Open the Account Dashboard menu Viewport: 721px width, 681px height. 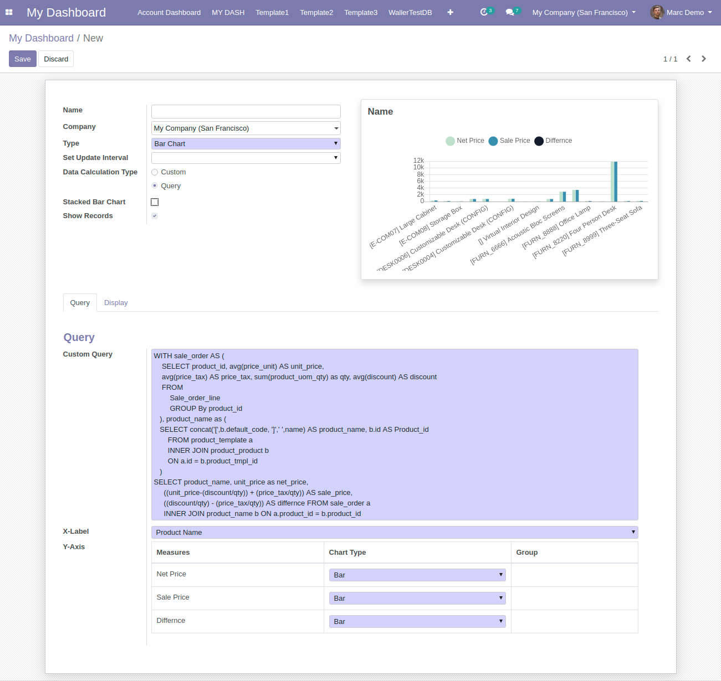coord(169,12)
